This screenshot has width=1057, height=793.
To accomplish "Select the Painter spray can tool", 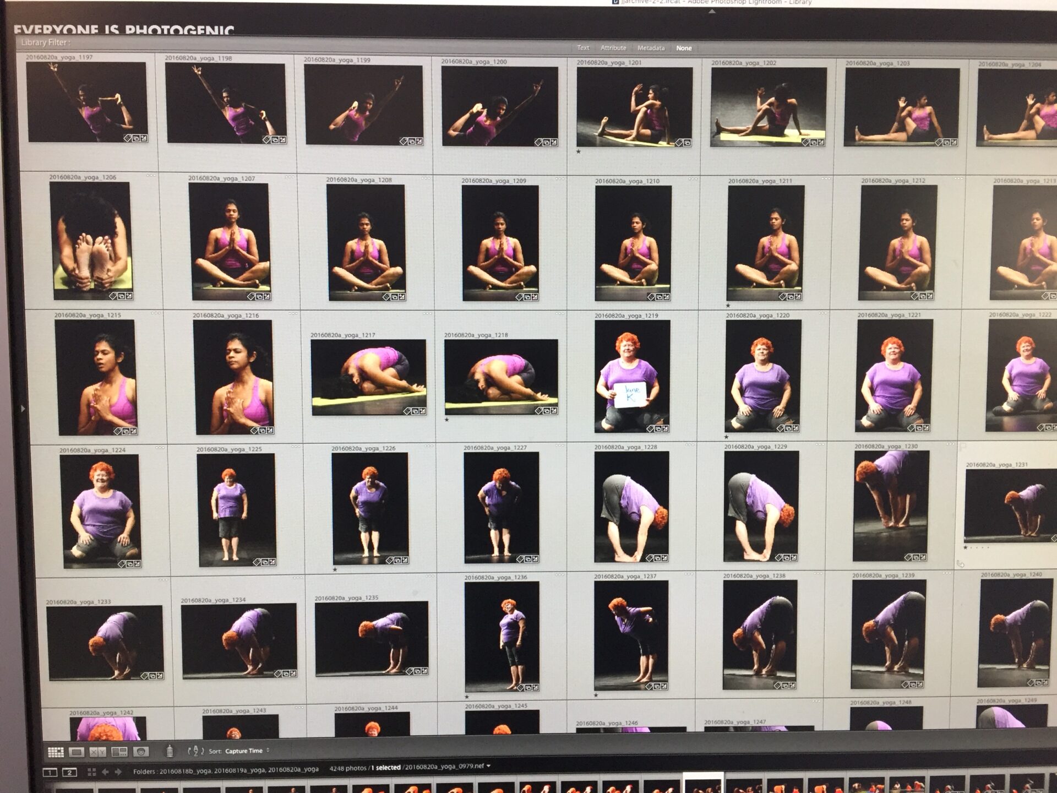I will click(x=170, y=751).
